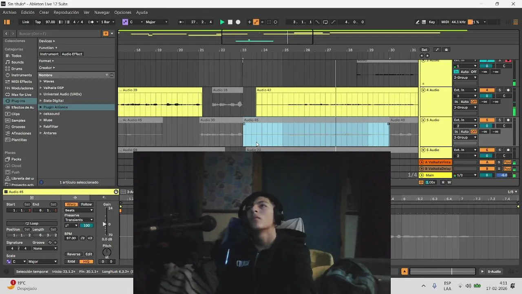Screen dimensions: 522x294
Task: Click the Edit button in clip view
Action: click(88, 254)
